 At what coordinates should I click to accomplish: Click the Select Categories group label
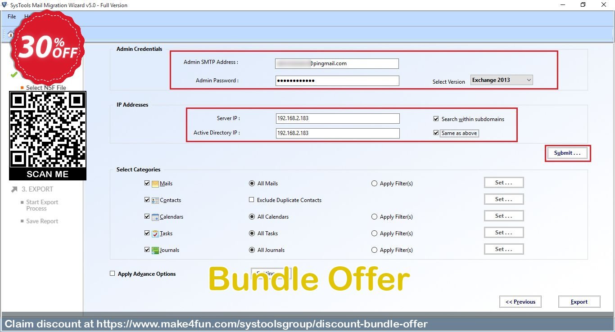pos(138,170)
